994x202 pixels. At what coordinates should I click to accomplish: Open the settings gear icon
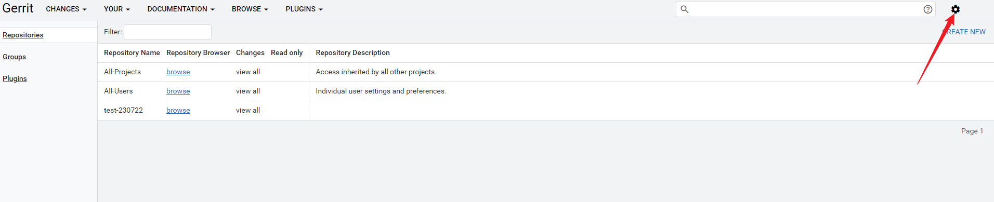tap(956, 9)
